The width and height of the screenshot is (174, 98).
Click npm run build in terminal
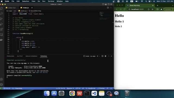(42, 72)
